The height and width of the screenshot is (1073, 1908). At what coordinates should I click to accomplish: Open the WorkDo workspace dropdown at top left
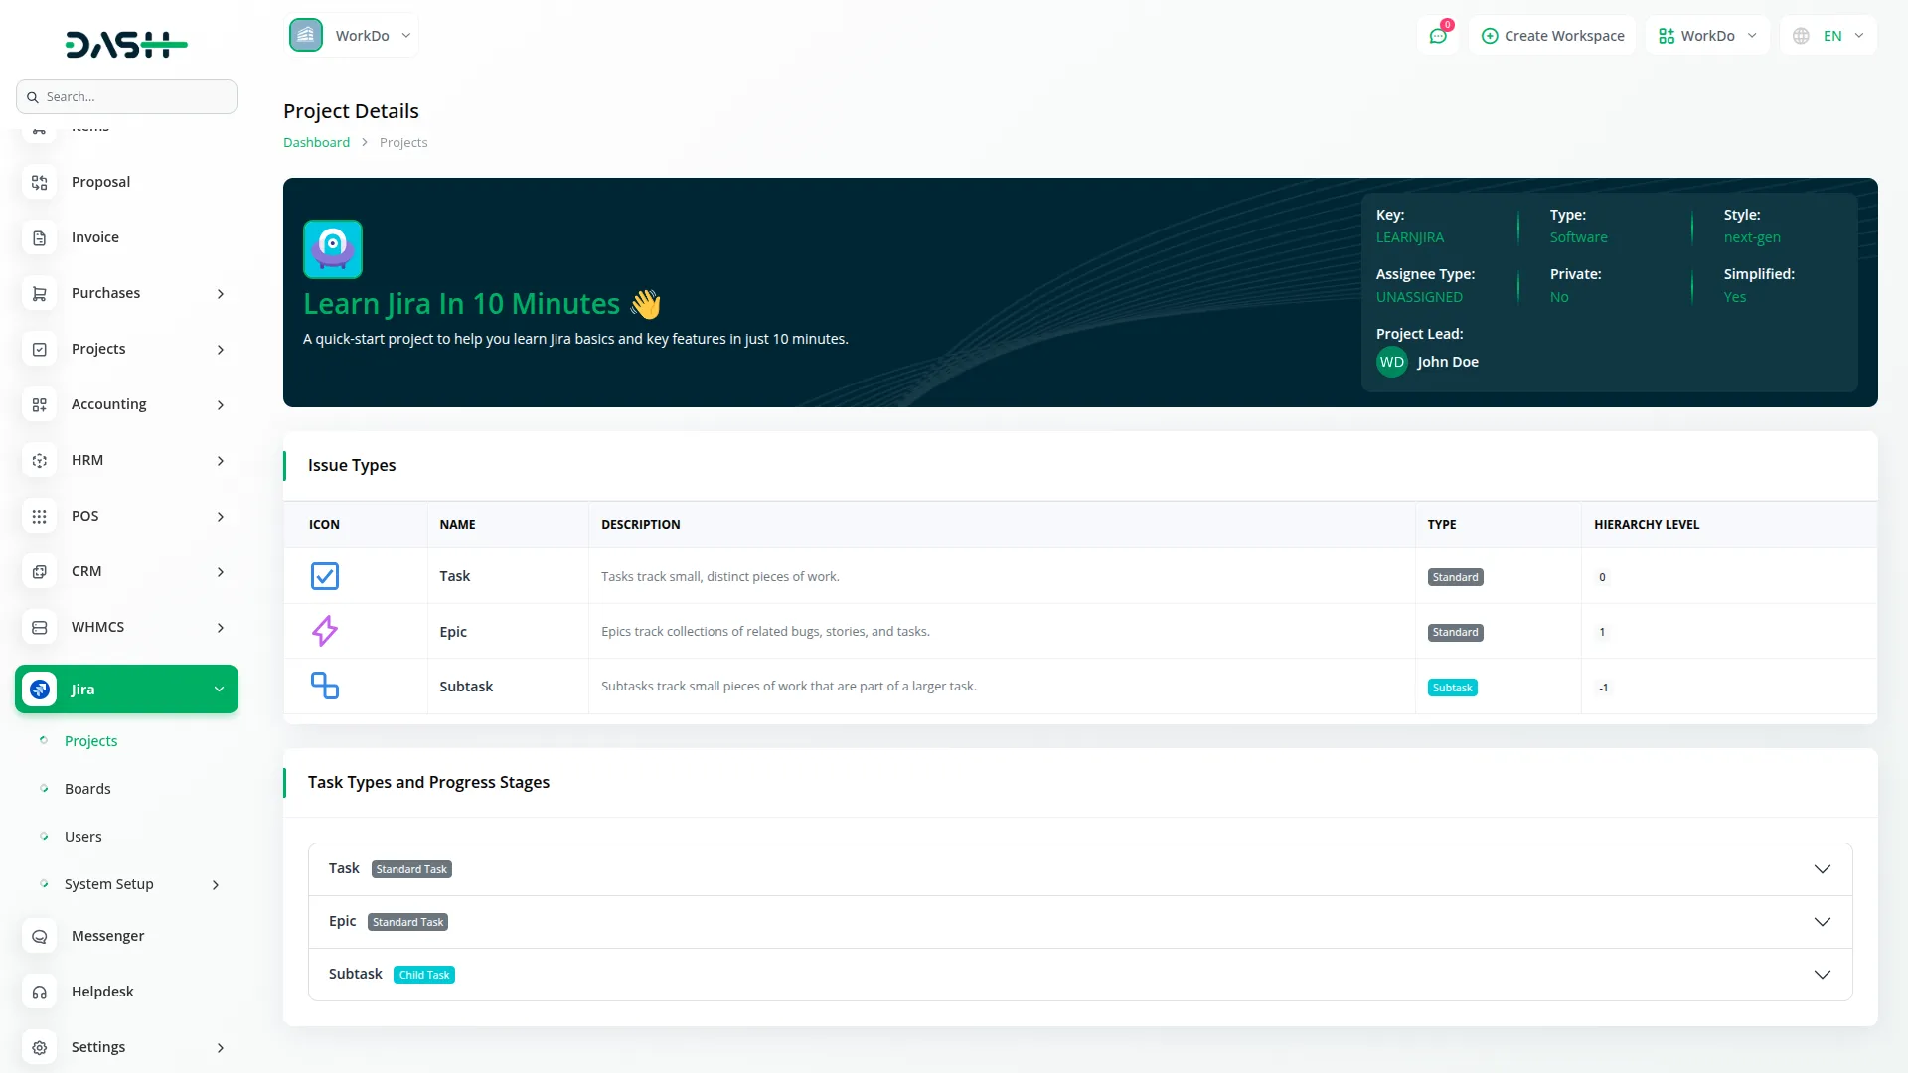click(x=352, y=36)
